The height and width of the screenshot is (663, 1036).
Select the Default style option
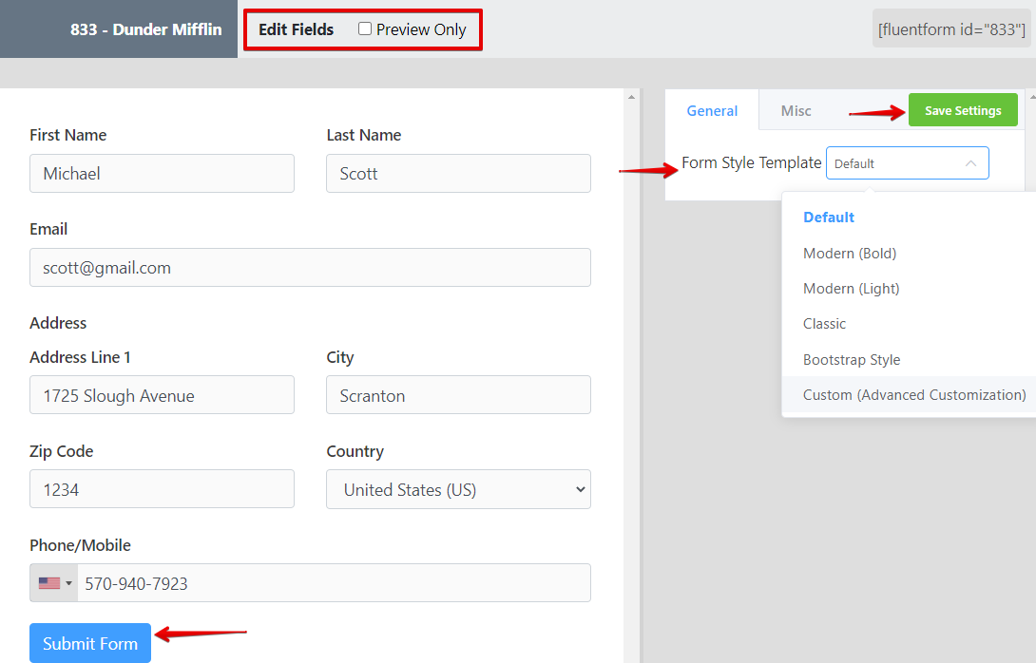tap(829, 218)
